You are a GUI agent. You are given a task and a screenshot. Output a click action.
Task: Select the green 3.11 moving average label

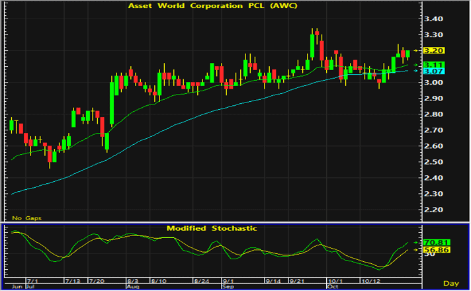[x=434, y=65]
